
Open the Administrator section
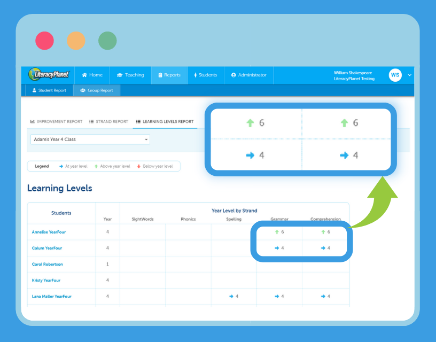click(x=248, y=75)
